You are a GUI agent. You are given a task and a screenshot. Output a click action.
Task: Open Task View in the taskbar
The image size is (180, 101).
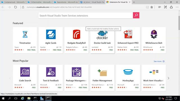point(16,98)
